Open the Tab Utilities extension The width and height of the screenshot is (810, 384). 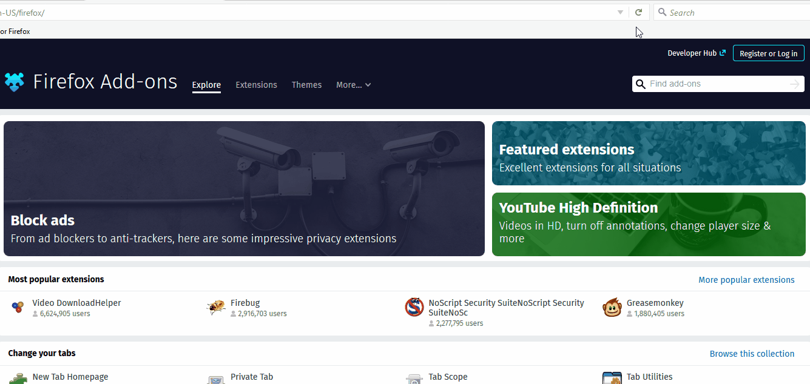coord(649,377)
